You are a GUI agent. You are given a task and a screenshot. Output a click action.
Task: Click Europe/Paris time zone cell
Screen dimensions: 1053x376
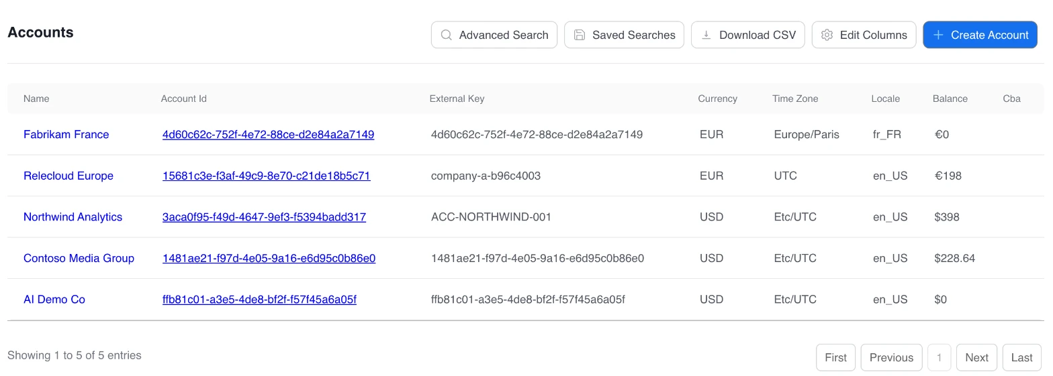tap(807, 135)
